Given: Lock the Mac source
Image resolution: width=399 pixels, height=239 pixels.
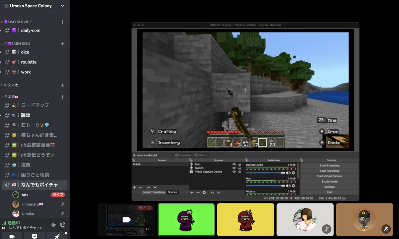Looking at the screenshot, I should pyautogui.click(x=239, y=164).
